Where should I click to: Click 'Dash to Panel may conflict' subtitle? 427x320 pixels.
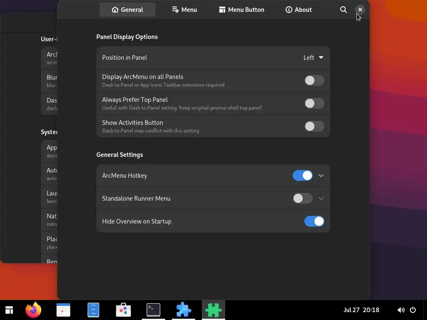click(x=151, y=131)
